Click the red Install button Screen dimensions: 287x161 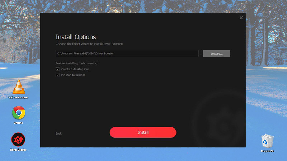click(143, 132)
